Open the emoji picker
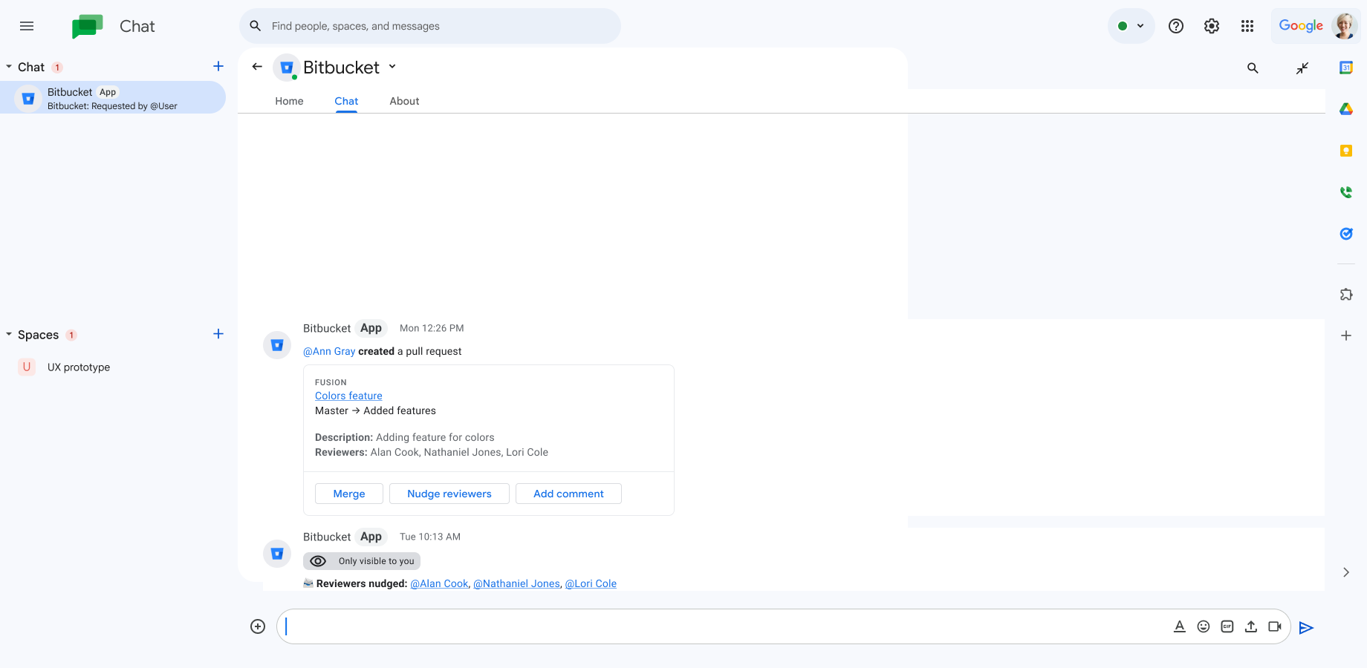 pyautogui.click(x=1204, y=626)
